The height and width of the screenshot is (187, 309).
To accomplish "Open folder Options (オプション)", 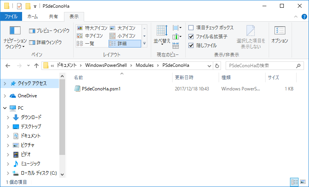I will click(280, 35).
